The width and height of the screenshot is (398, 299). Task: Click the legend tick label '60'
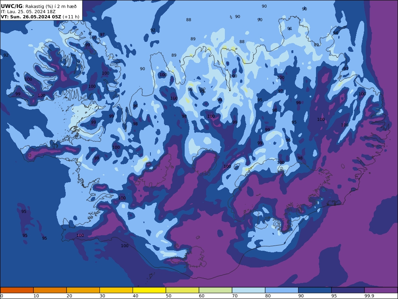[201, 296]
